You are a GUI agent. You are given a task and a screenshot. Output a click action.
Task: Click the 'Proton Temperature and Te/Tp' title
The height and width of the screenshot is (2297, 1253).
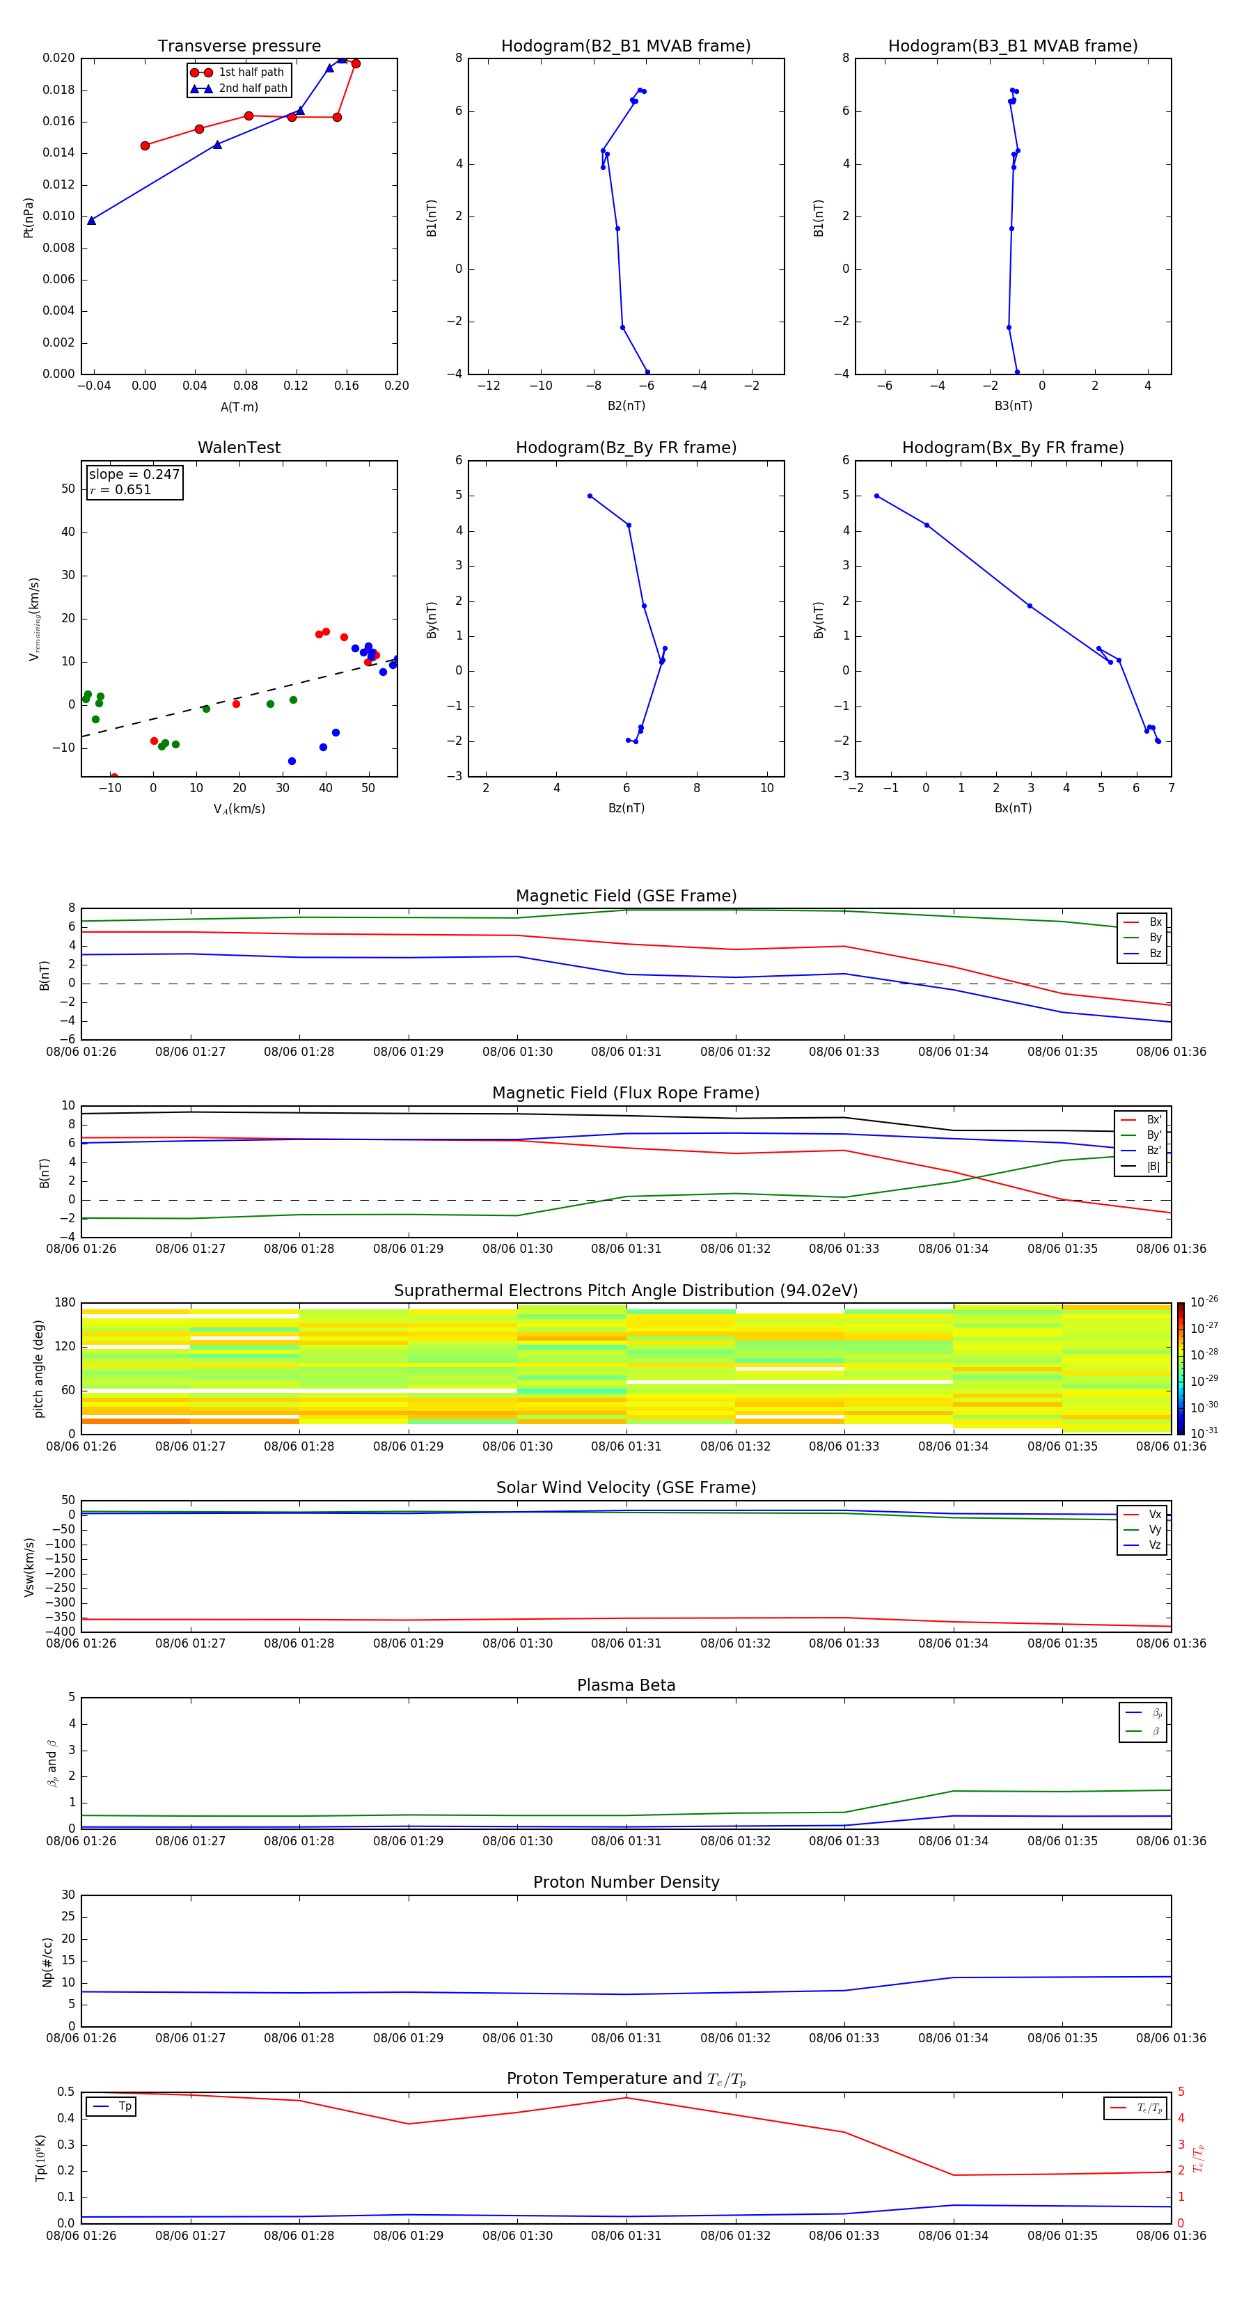pos(626,2078)
